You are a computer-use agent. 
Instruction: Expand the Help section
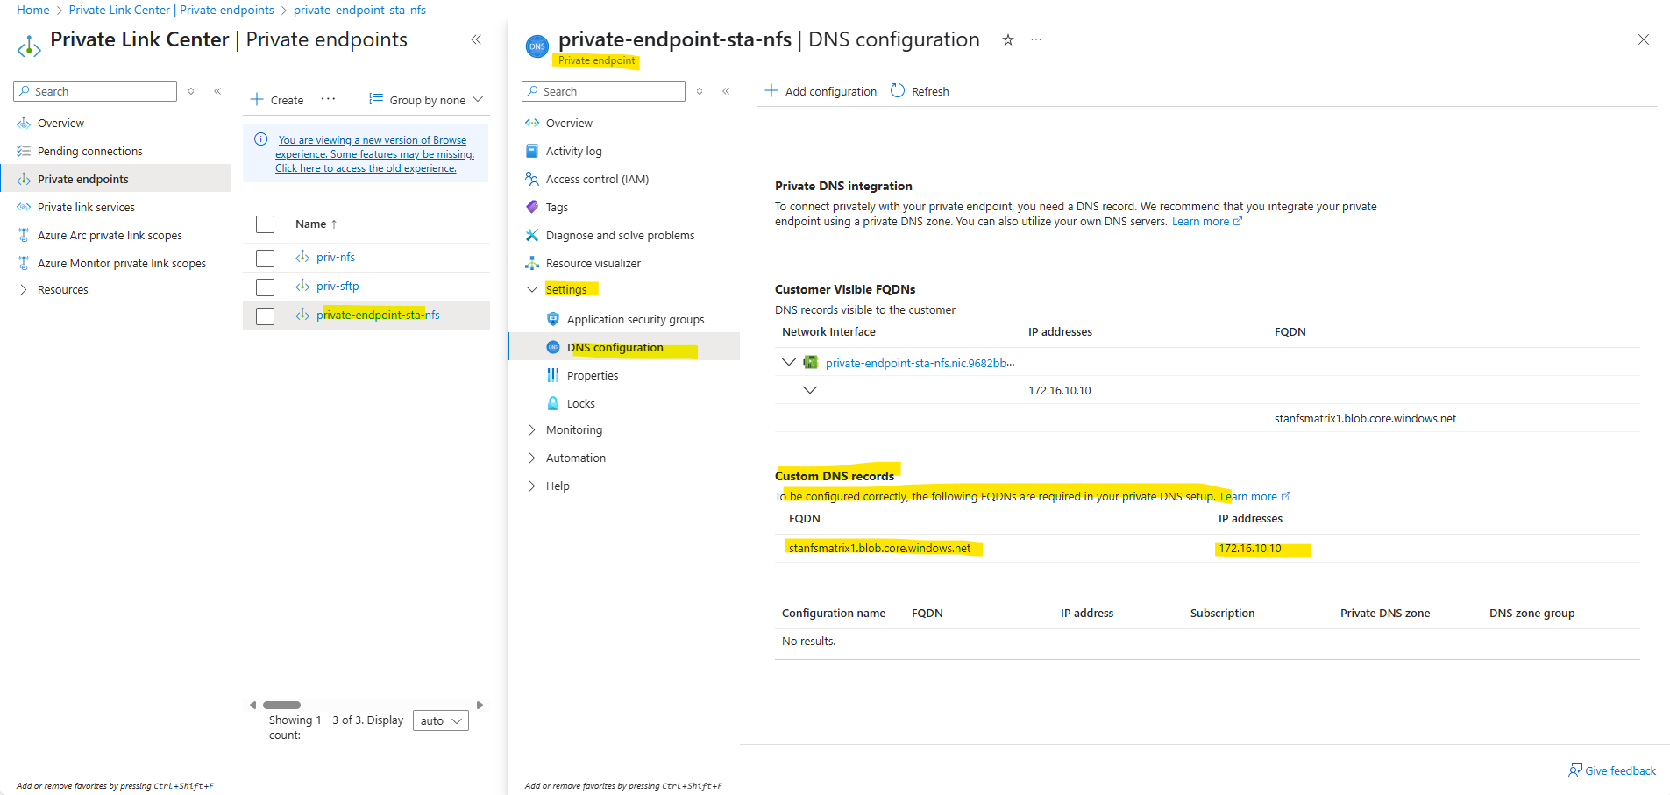coord(531,486)
